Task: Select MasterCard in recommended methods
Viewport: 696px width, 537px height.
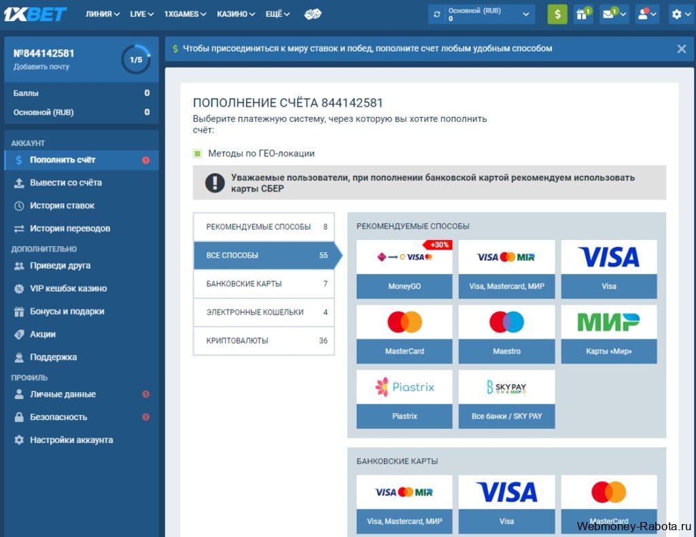Action: click(x=404, y=334)
